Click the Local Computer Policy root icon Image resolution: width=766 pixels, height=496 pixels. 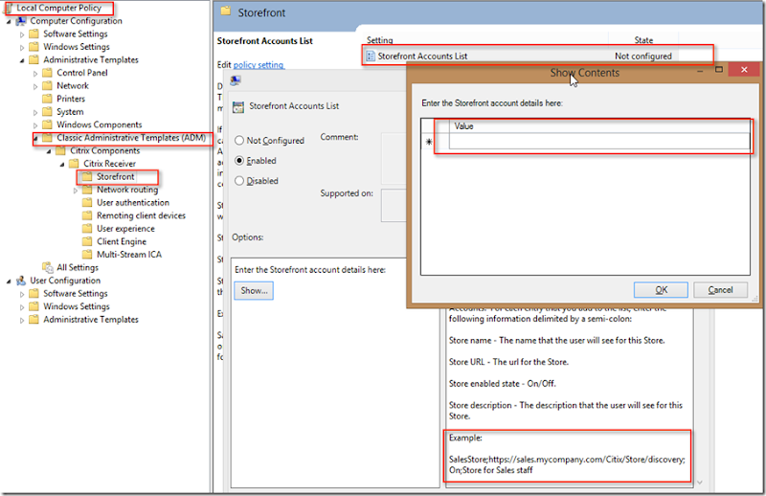point(9,8)
